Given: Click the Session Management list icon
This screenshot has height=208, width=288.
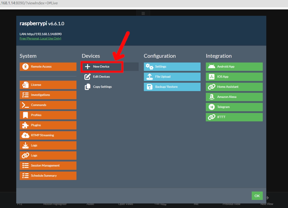Looking at the screenshot, I should tap(25, 166).
